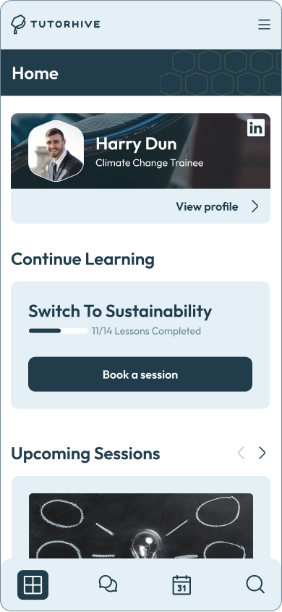The height and width of the screenshot is (612, 282).
Task: Click the lessons completed progress bar
Action: tap(59, 331)
